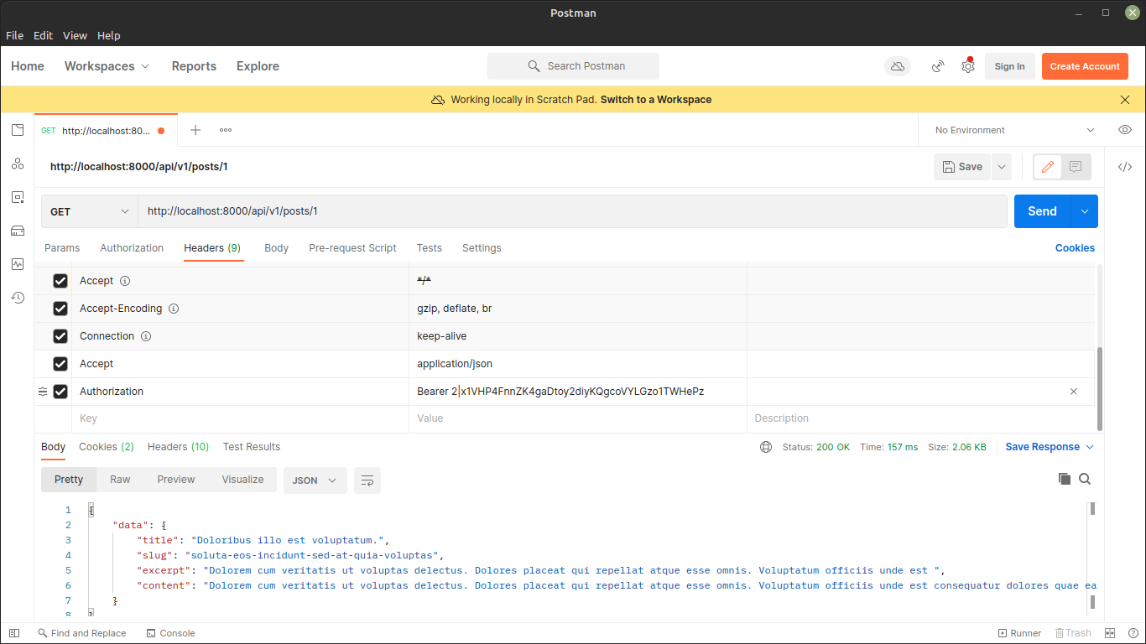The height and width of the screenshot is (644, 1146).
Task: Copy the response body with copy icon
Action: [1064, 479]
